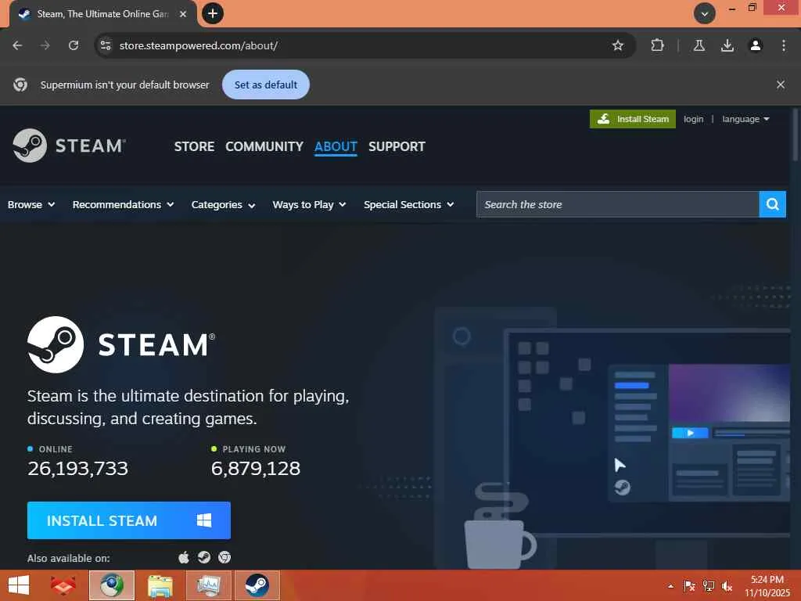Click the browser forward arrow
This screenshot has height=601, width=801.
(45, 45)
